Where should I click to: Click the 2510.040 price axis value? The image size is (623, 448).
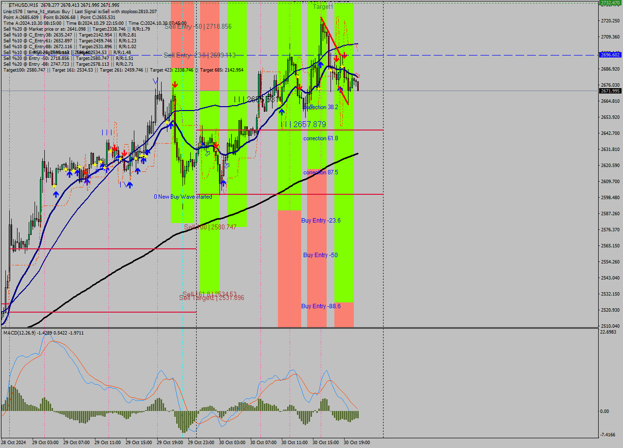point(610,326)
